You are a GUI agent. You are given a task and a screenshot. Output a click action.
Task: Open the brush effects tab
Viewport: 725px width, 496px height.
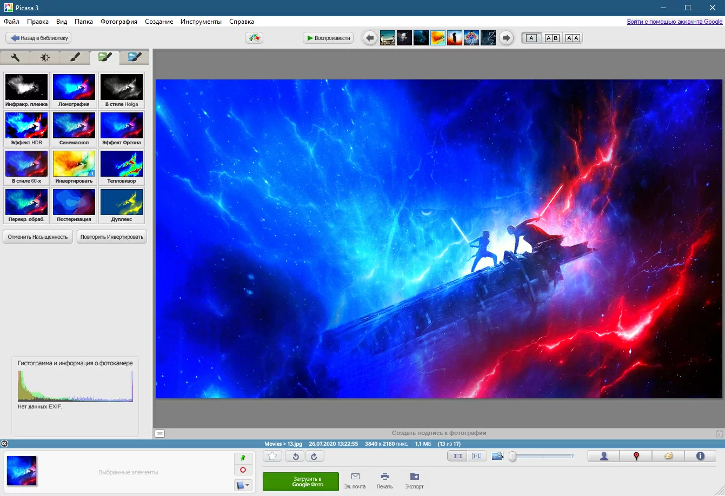click(75, 57)
